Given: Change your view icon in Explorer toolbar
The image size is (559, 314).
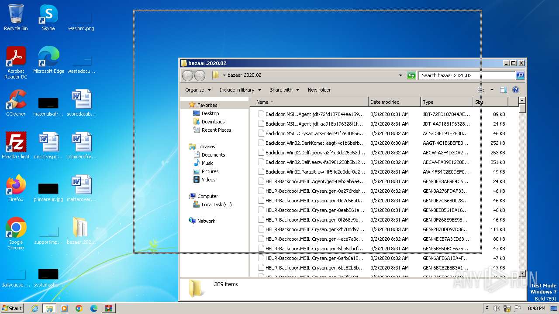Looking at the screenshot, I should pyautogui.click(x=481, y=90).
